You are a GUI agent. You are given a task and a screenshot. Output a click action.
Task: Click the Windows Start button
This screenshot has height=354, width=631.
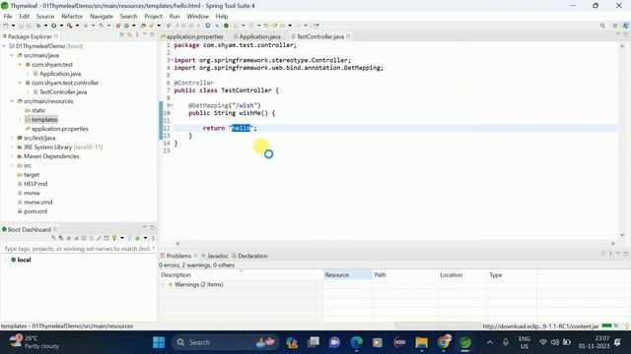point(159,342)
